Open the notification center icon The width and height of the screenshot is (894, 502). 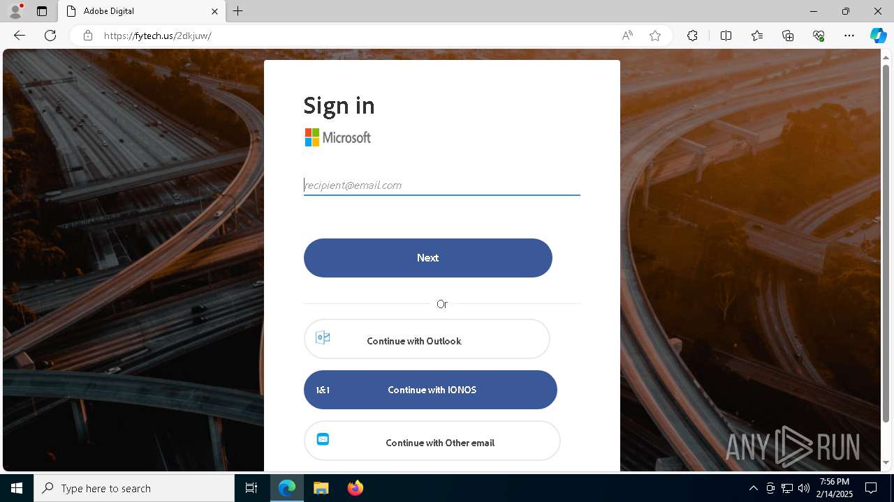point(872,488)
